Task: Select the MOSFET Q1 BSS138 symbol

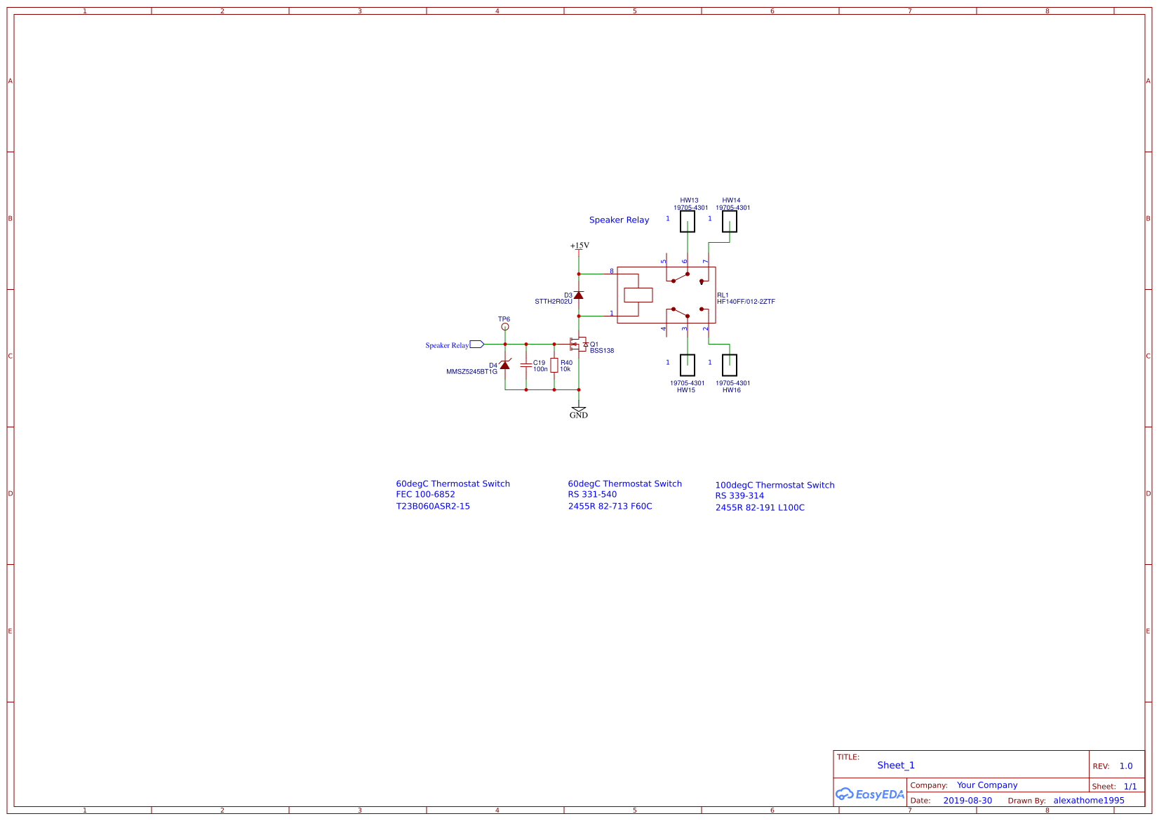Action: 579,345
